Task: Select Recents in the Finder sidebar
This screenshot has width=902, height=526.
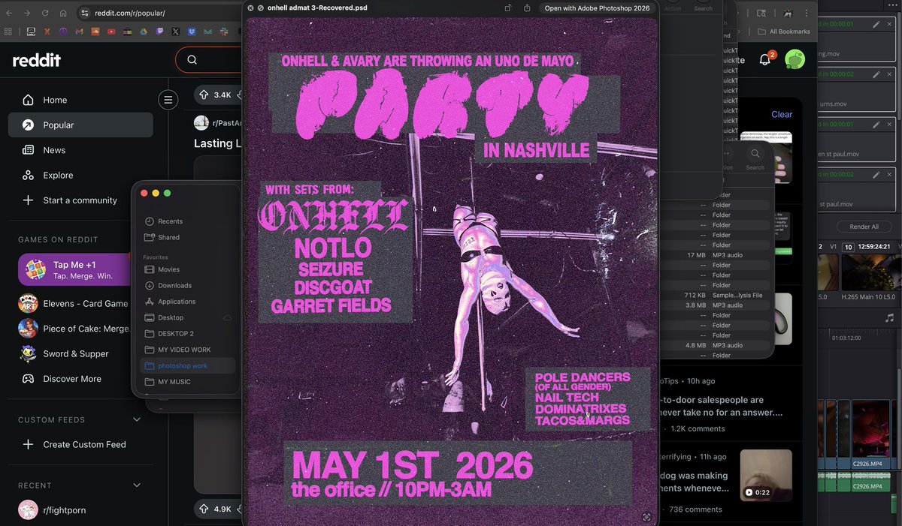Action: pyautogui.click(x=187, y=221)
